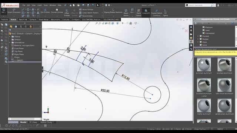This screenshot has width=237, height=133.
Task: Click the tree filter funnel icon
Action: (x=10, y=30)
